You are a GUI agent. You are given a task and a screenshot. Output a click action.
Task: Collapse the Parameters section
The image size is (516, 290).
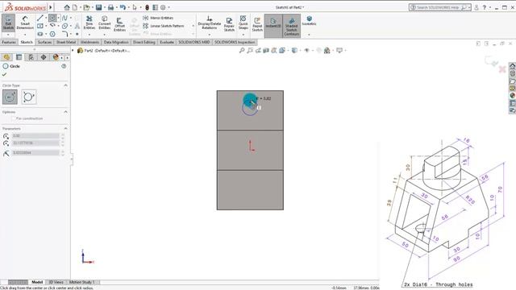(x=65, y=129)
